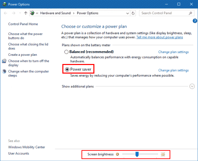Open Hardware and Sound breadcrumb
The image size is (198, 161).
coord(55,13)
